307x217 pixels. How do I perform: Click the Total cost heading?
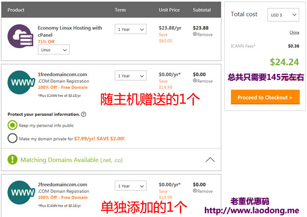[x=244, y=14]
